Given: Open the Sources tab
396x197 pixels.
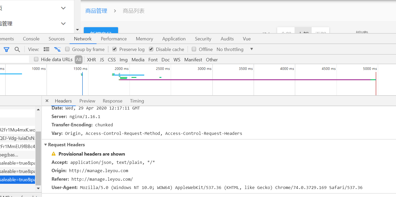Looking at the screenshot, I should [x=57, y=39].
